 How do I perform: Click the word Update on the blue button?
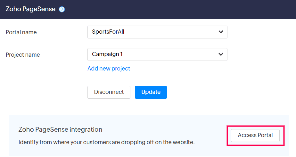(151, 92)
